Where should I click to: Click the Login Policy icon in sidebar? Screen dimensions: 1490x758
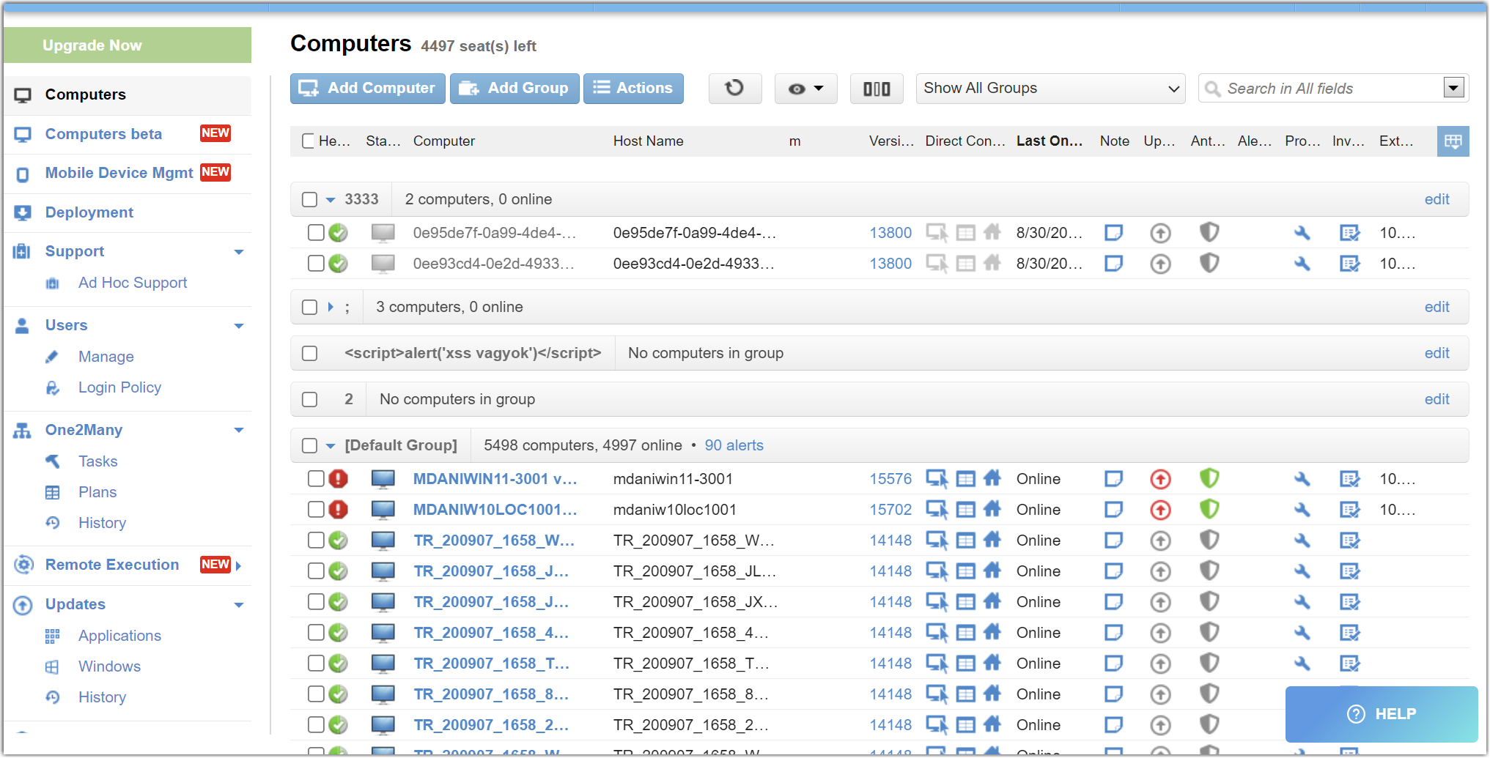tap(53, 387)
